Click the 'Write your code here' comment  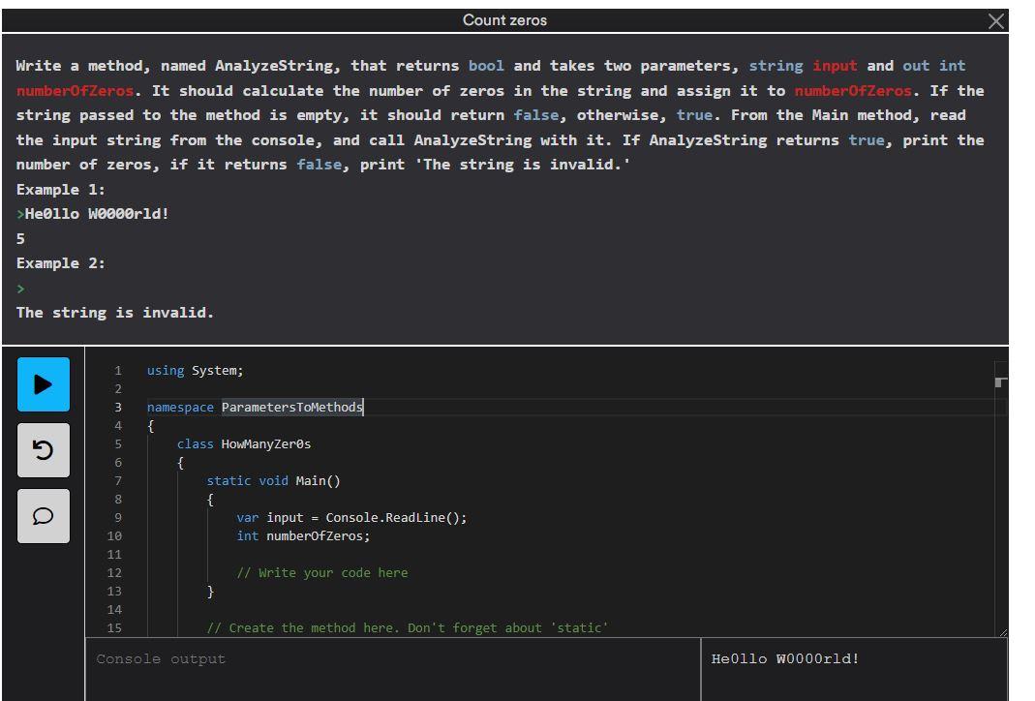[x=322, y=572]
